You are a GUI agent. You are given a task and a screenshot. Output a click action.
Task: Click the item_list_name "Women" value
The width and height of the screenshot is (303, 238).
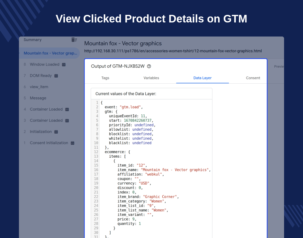(159, 210)
